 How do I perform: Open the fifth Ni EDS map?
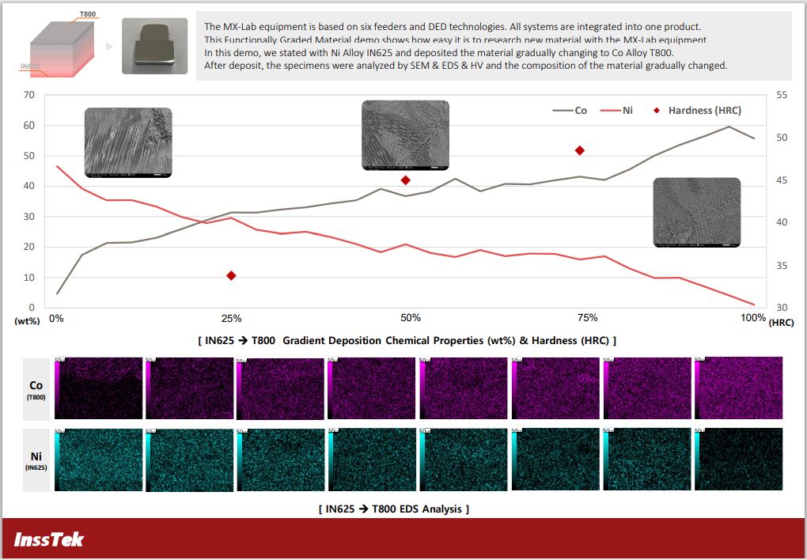464,460
